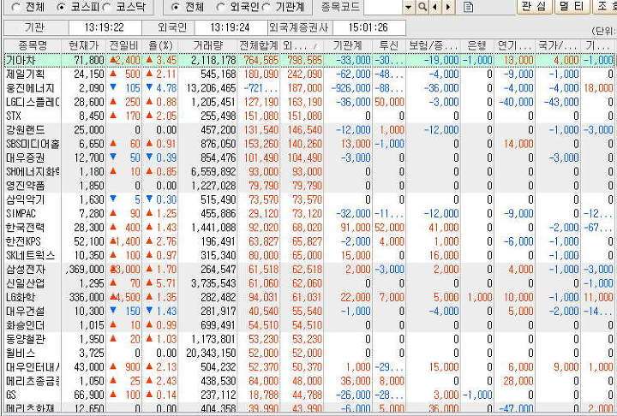Select the 메리츠종금 stock name
The height and width of the screenshot is (416, 617).
33,381
